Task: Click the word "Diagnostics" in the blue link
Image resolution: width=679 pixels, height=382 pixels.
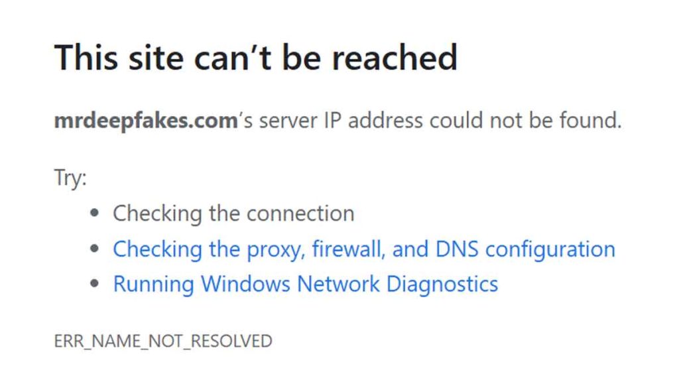Action: tap(442, 284)
